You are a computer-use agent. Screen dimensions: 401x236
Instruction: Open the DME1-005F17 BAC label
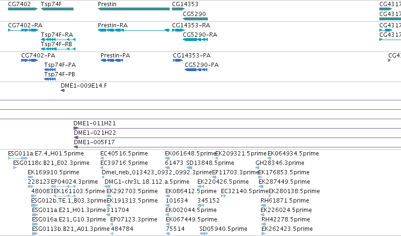point(94,142)
